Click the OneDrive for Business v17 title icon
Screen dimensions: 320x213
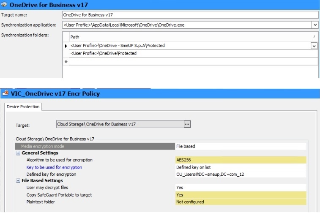[x=4, y=5]
